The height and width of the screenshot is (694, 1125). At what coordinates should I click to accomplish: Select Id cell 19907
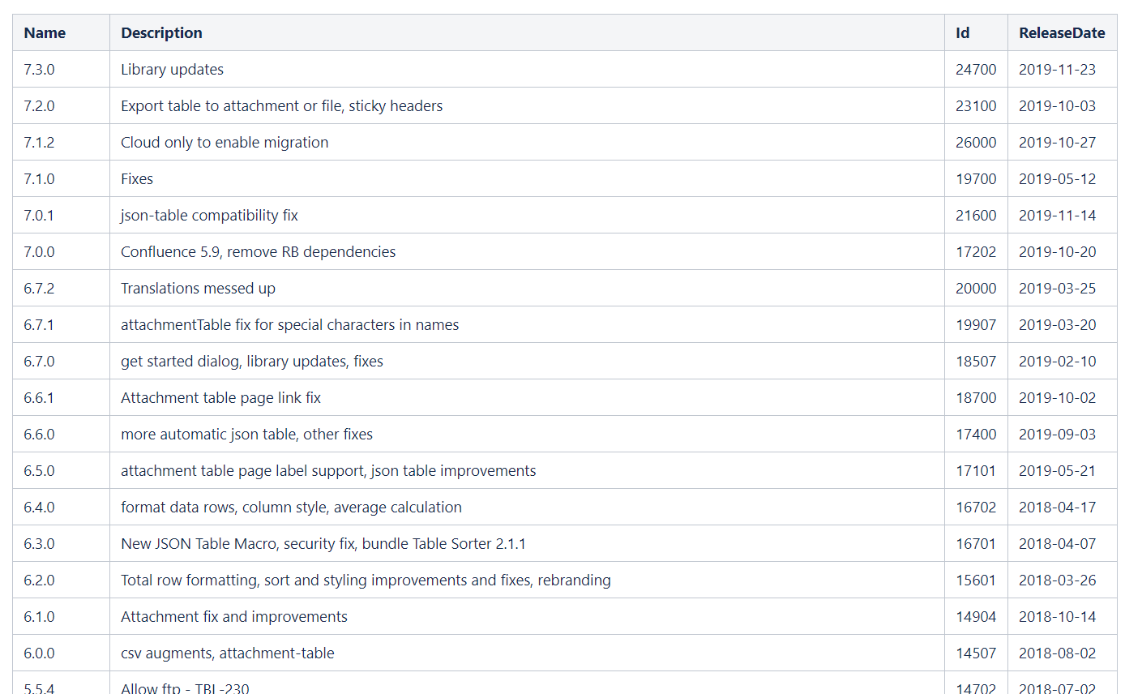(x=976, y=325)
